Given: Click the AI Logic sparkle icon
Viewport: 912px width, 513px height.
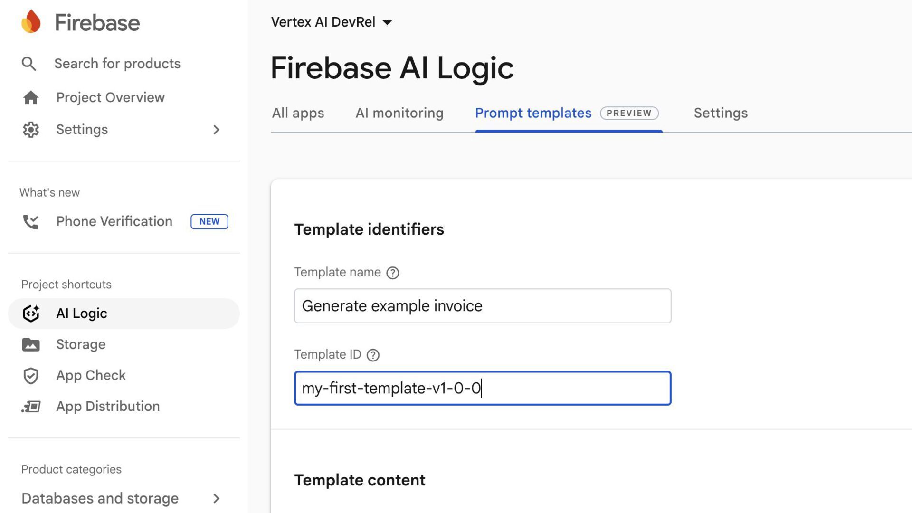Looking at the screenshot, I should [31, 313].
